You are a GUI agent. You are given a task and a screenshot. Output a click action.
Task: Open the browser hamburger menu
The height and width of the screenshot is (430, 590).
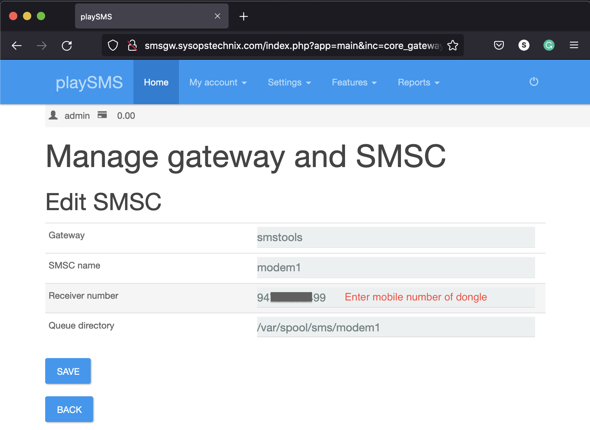(x=574, y=45)
